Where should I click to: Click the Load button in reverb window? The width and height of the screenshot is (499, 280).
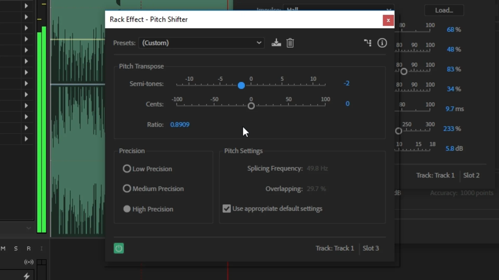[x=444, y=10]
